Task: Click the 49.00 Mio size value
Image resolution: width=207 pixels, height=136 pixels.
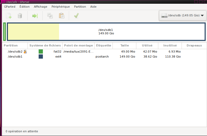Action: click(128, 51)
